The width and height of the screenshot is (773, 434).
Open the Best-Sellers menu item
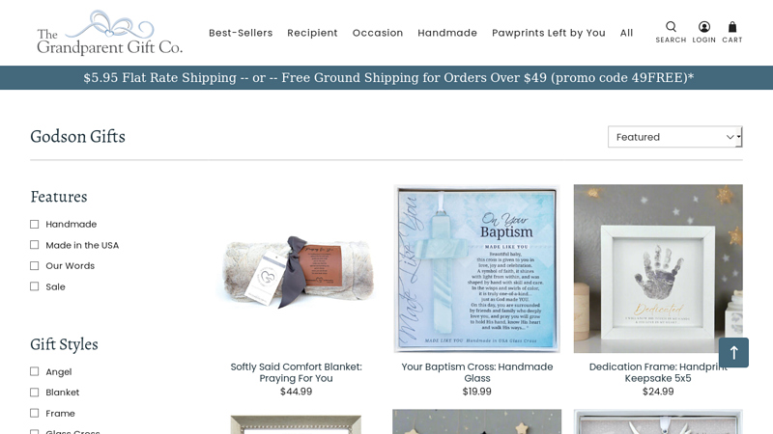point(241,33)
